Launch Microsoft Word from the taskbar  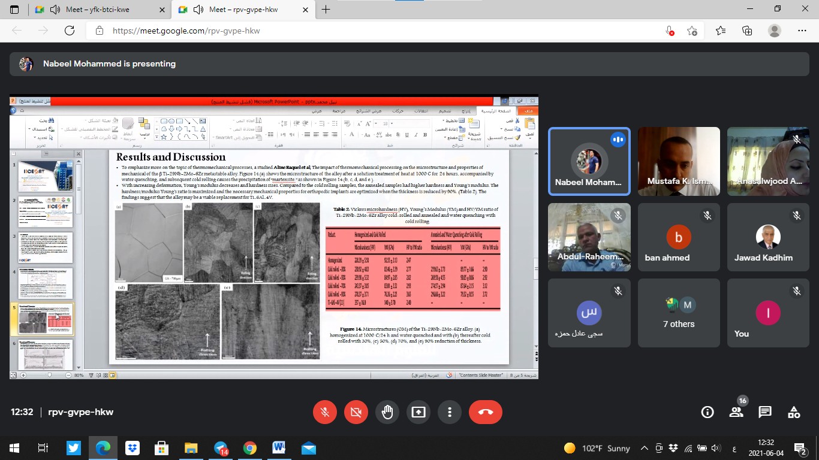pos(279,448)
